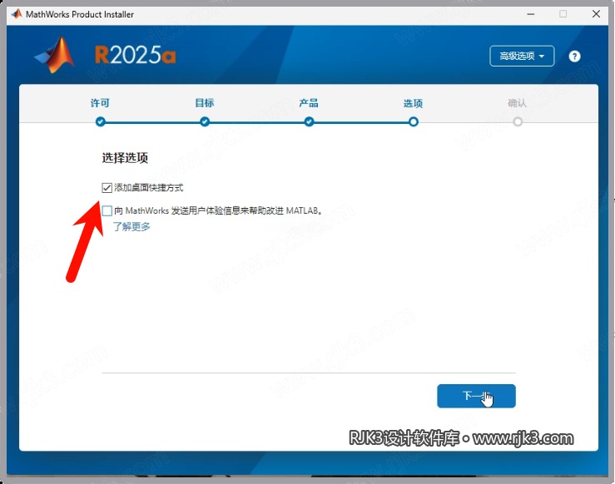Click the 选择选项 heading text
The image size is (615, 484).
click(125, 158)
